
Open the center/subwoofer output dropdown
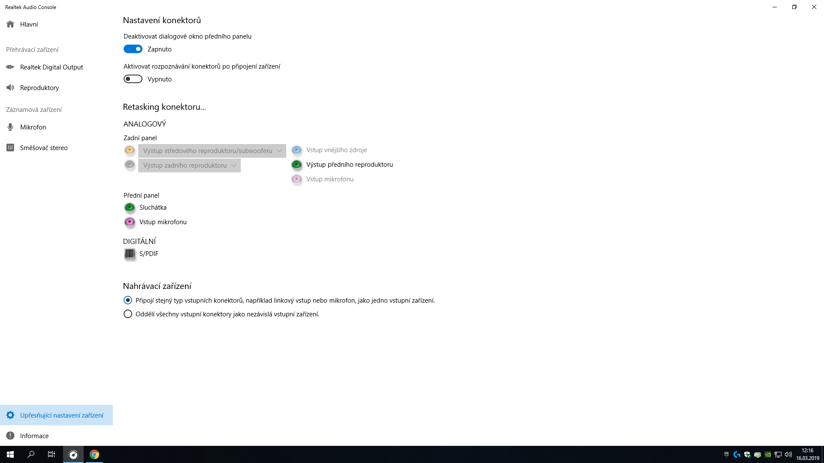[212, 151]
